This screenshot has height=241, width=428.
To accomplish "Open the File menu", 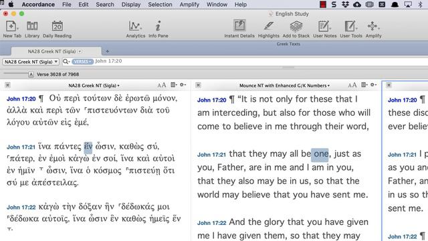I will 66,5.
